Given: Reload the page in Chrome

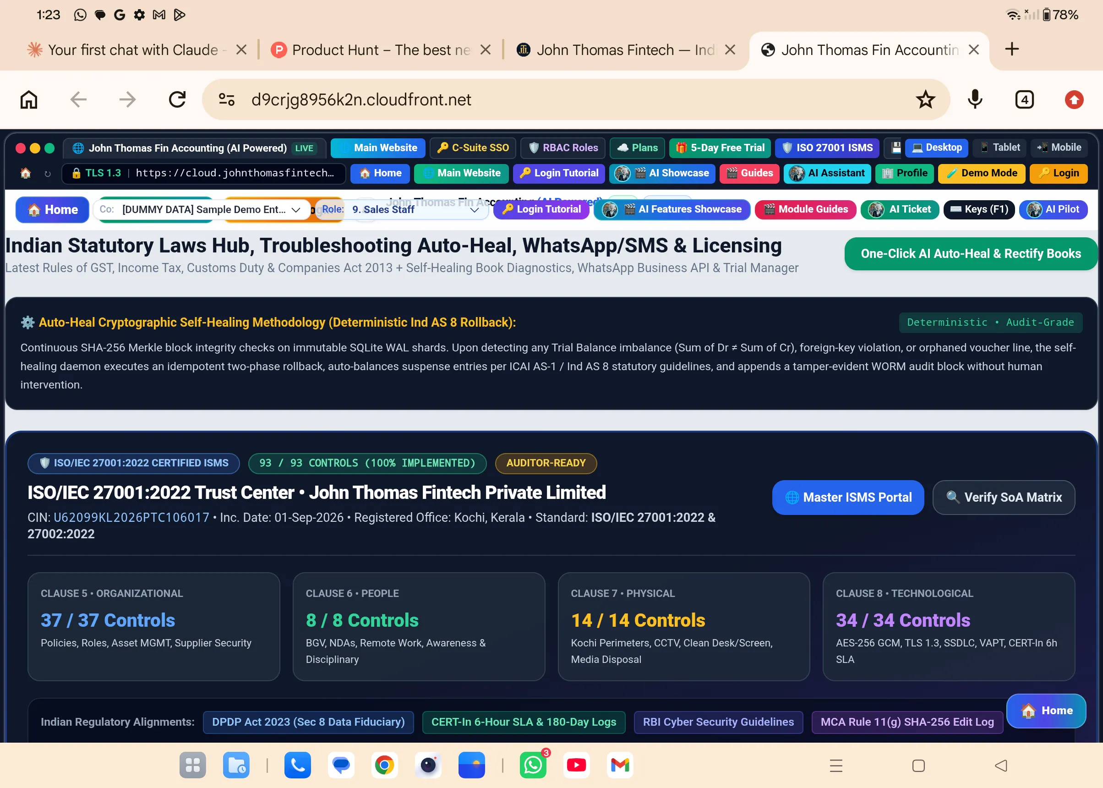Looking at the screenshot, I should coord(177,100).
